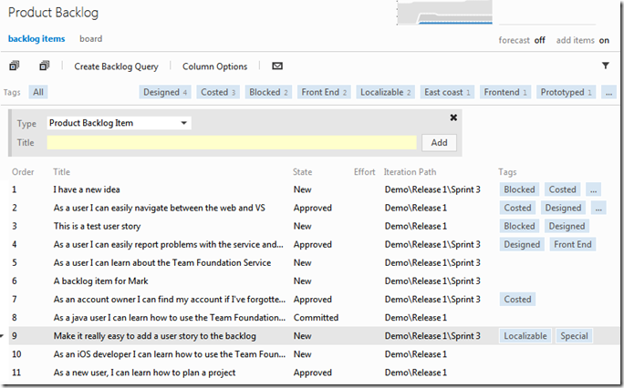Click the expand all backlog icon

pyautogui.click(x=15, y=66)
